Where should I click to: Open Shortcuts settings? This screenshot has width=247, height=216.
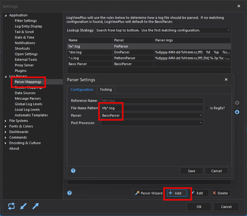coord(22,48)
